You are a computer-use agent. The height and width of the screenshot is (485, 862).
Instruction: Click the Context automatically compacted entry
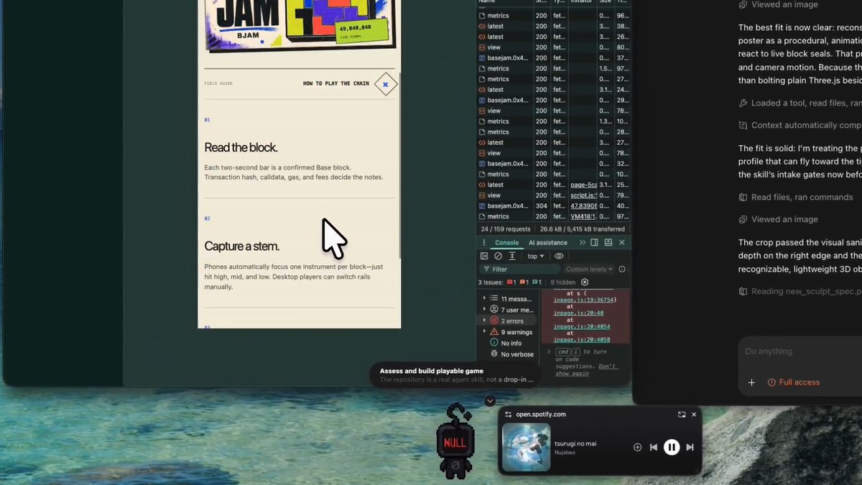(x=800, y=125)
